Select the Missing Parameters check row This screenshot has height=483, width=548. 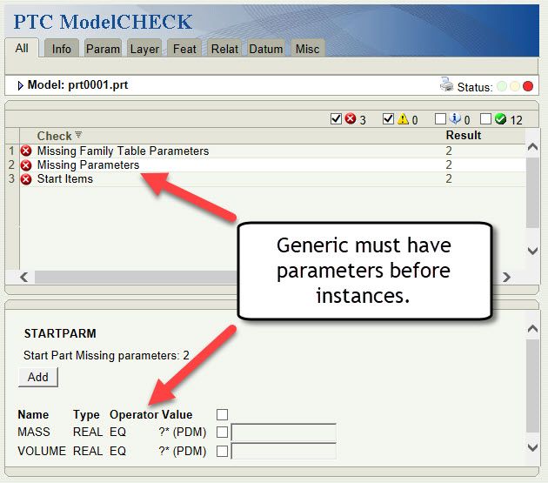pyautogui.click(x=272, y=164)
